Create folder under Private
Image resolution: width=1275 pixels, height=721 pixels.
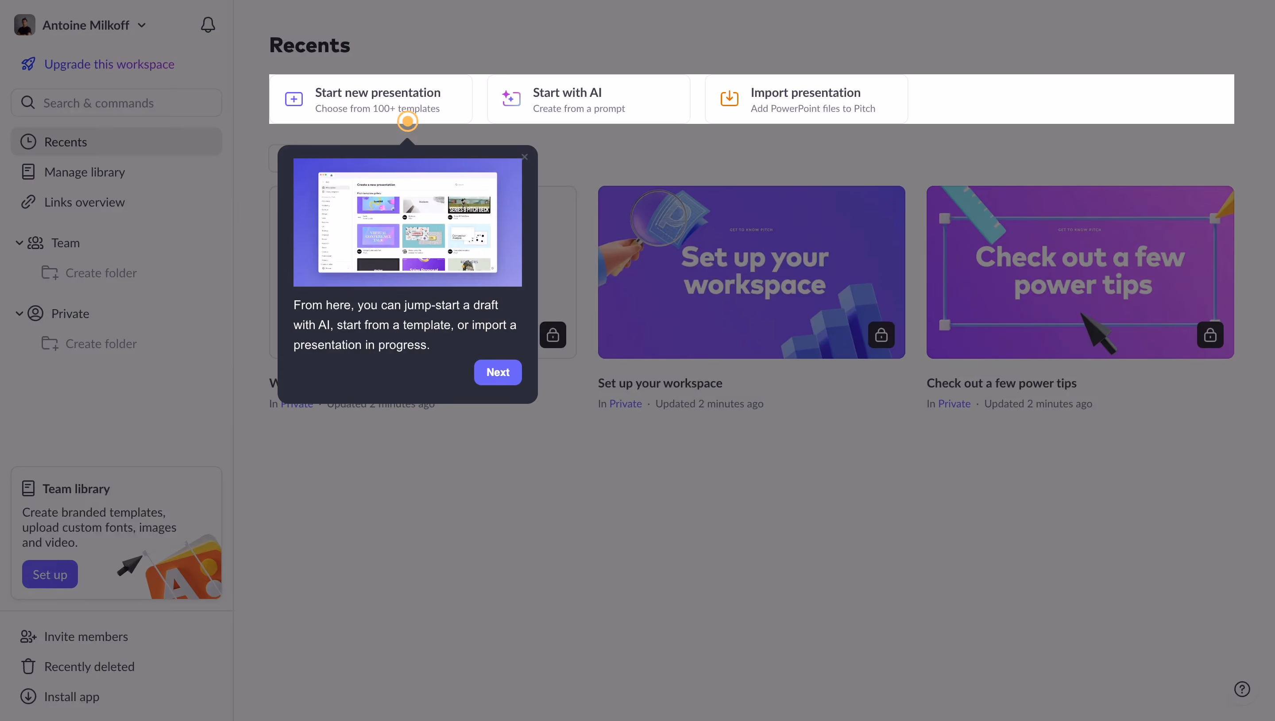[89, 344]
